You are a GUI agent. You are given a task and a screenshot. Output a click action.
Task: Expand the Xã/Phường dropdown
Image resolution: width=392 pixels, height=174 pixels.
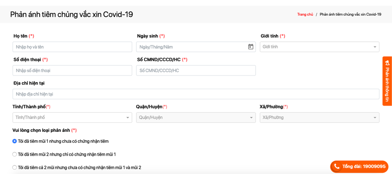click(319, 117)
